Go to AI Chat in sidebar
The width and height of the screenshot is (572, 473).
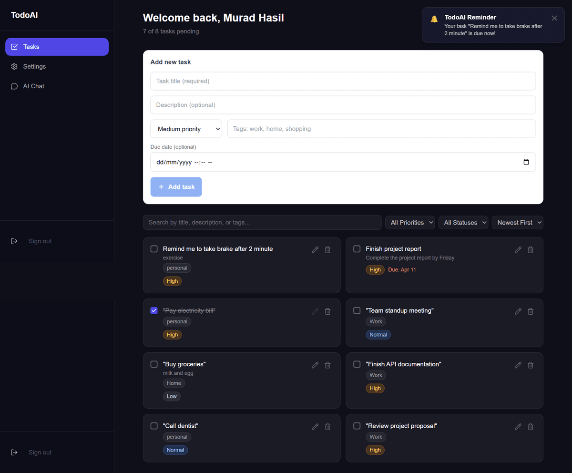(x=33, y=86)
